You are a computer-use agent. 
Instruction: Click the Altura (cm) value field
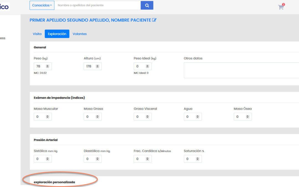point(93,66)
